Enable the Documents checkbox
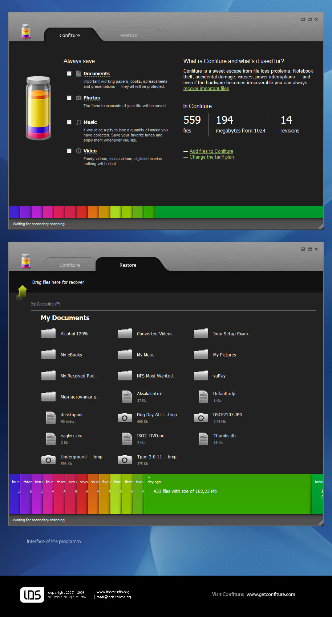Screen dimensions: 332x617 69,74
